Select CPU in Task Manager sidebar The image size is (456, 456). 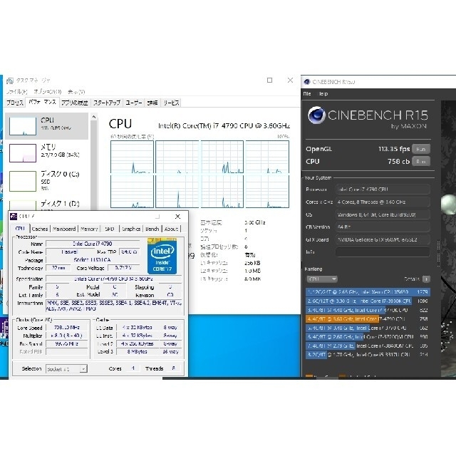tap(47, 126)
